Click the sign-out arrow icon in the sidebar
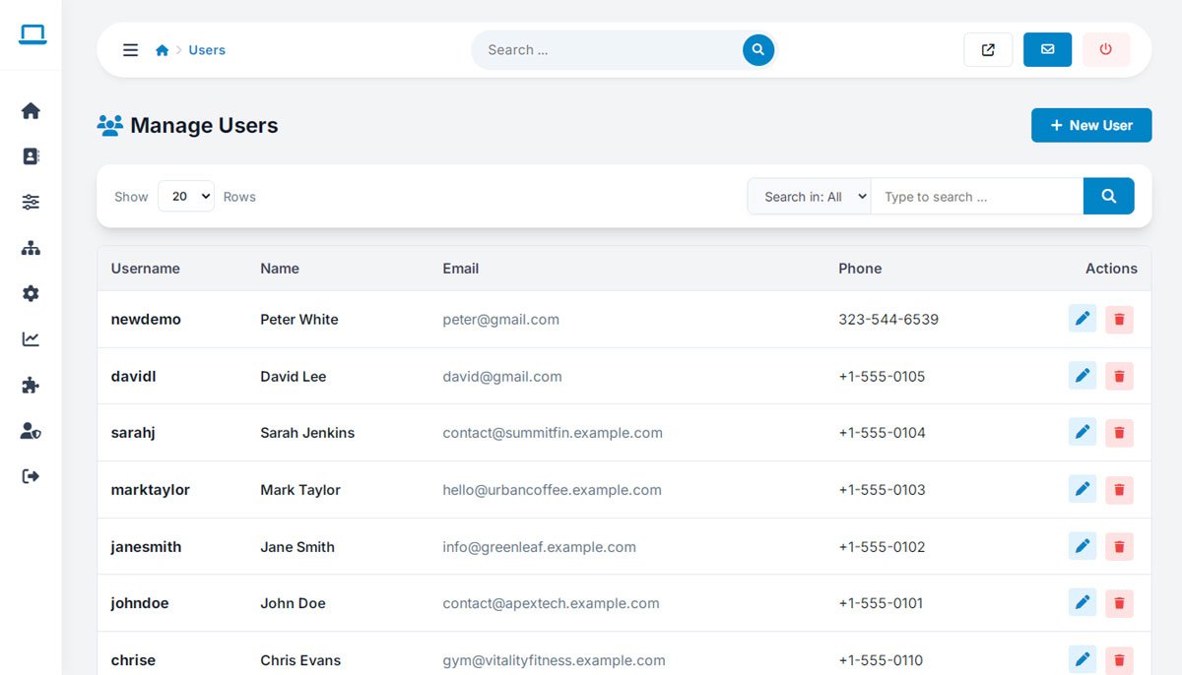This screenshot has width=1182, height=675. point(31,476)
